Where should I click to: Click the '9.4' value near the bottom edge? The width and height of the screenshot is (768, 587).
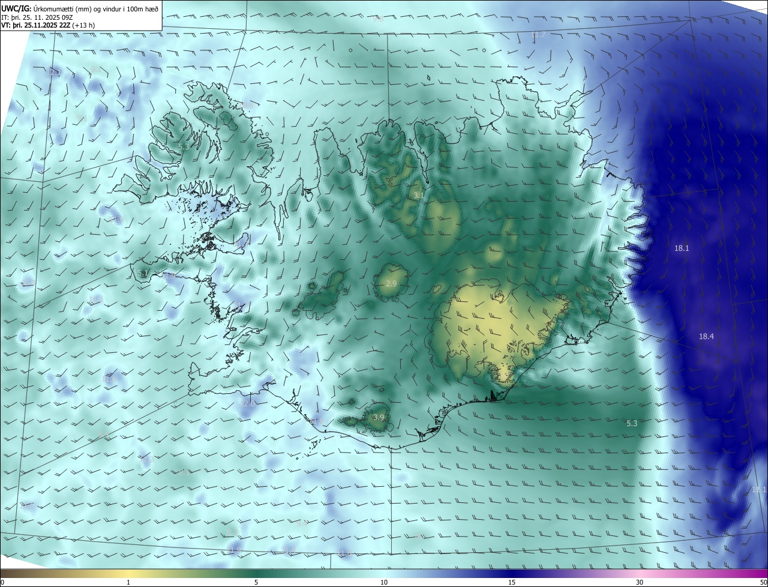click(x=302, y=523)
